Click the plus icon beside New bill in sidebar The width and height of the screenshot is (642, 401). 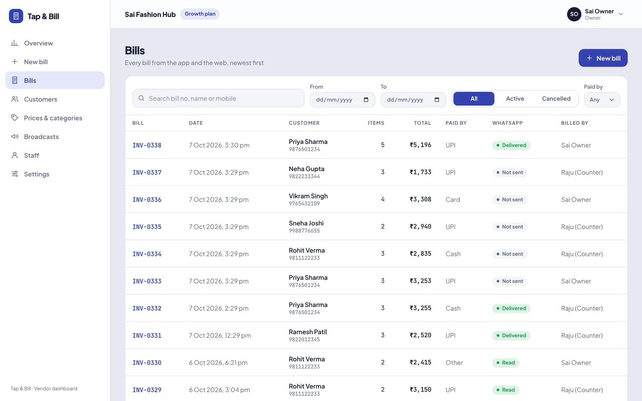tap(15, 62)
